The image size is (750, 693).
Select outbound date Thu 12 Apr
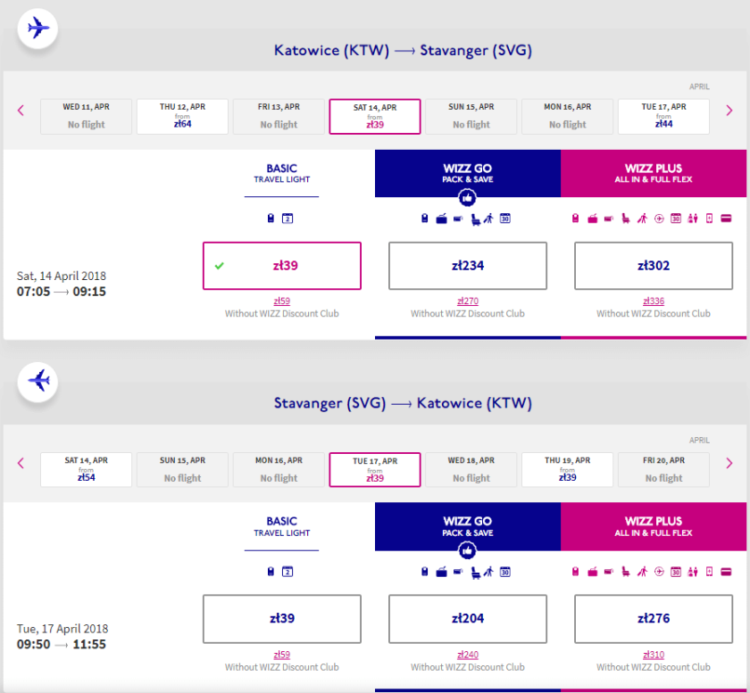point(182,116)
